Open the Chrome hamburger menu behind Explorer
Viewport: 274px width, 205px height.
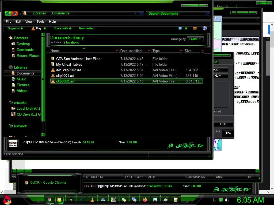click(268, 17)
